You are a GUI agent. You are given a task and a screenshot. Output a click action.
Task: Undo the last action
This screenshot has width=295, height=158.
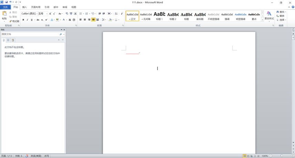tap(10, 2)
